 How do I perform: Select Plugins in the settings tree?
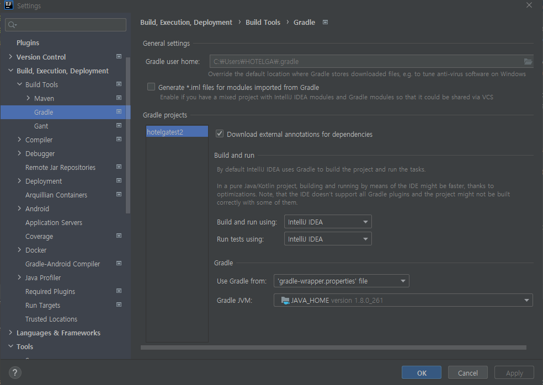click(28, 43)
